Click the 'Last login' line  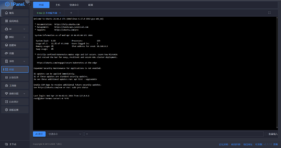[61, 96]
